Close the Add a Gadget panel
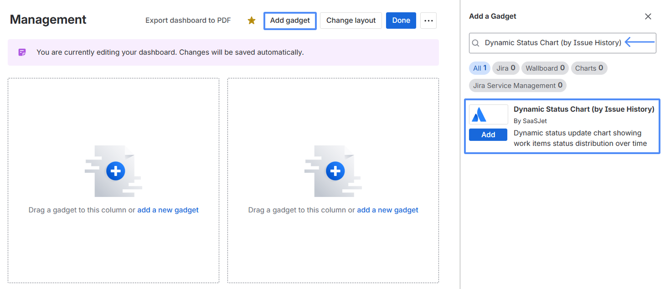665x289 pixels. point(648,16)
